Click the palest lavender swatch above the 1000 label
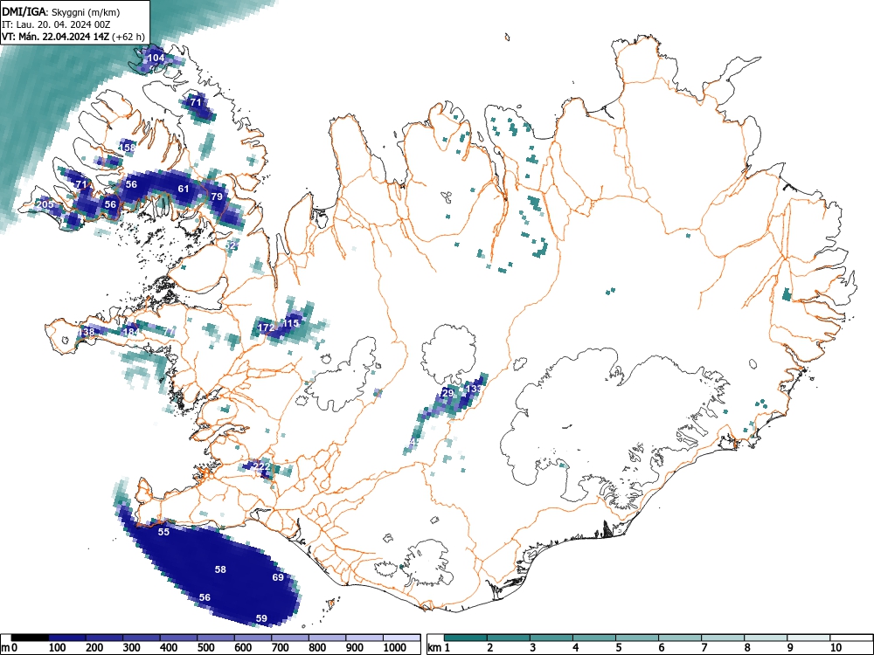 402,638
